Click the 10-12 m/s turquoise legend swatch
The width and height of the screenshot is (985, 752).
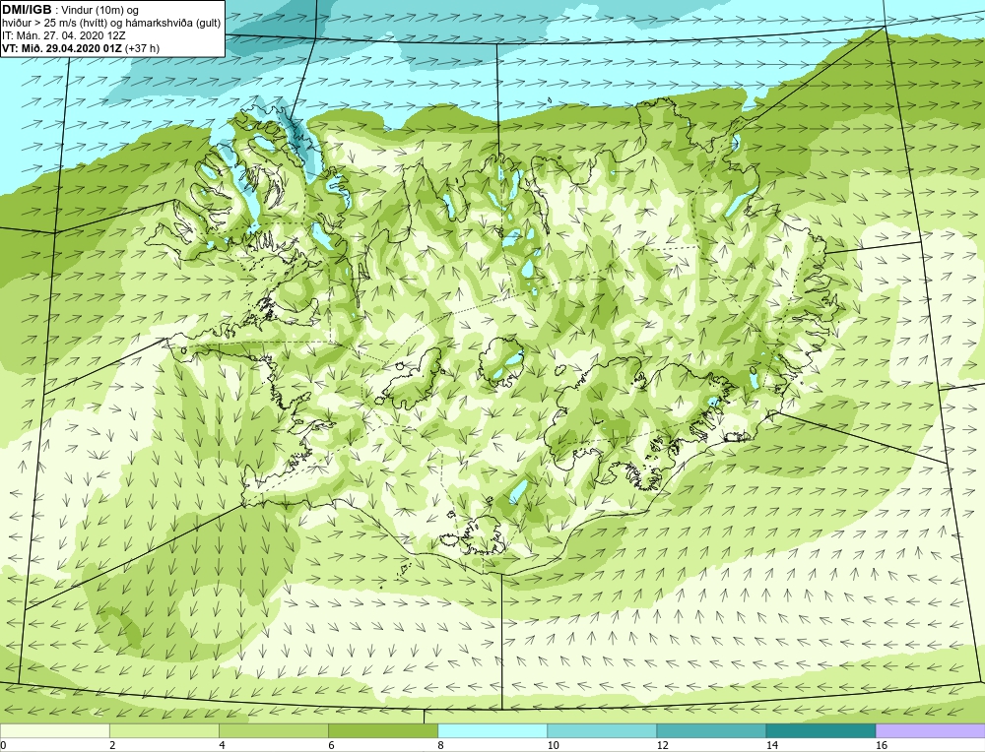601,730
